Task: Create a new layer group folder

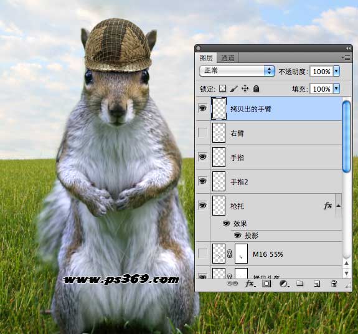Action: [299, 284]
